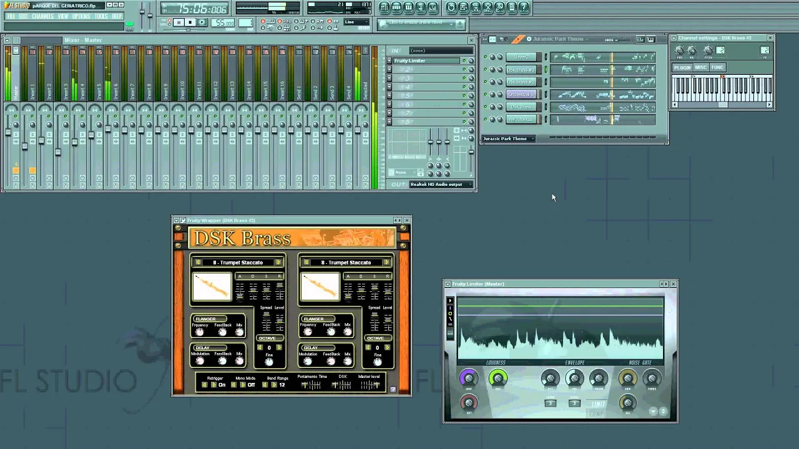Click the Master level slider in DSK Brass
This screenshot has height=449, width=799.
[x=370, y=385]
